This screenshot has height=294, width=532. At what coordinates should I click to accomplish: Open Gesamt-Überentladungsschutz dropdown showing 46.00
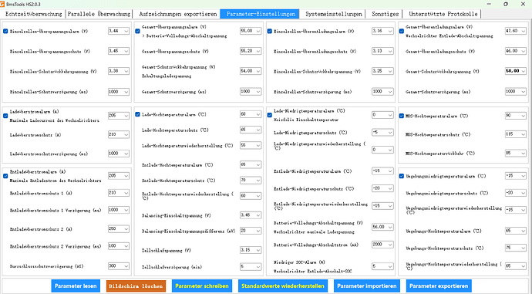coord(515,51)
